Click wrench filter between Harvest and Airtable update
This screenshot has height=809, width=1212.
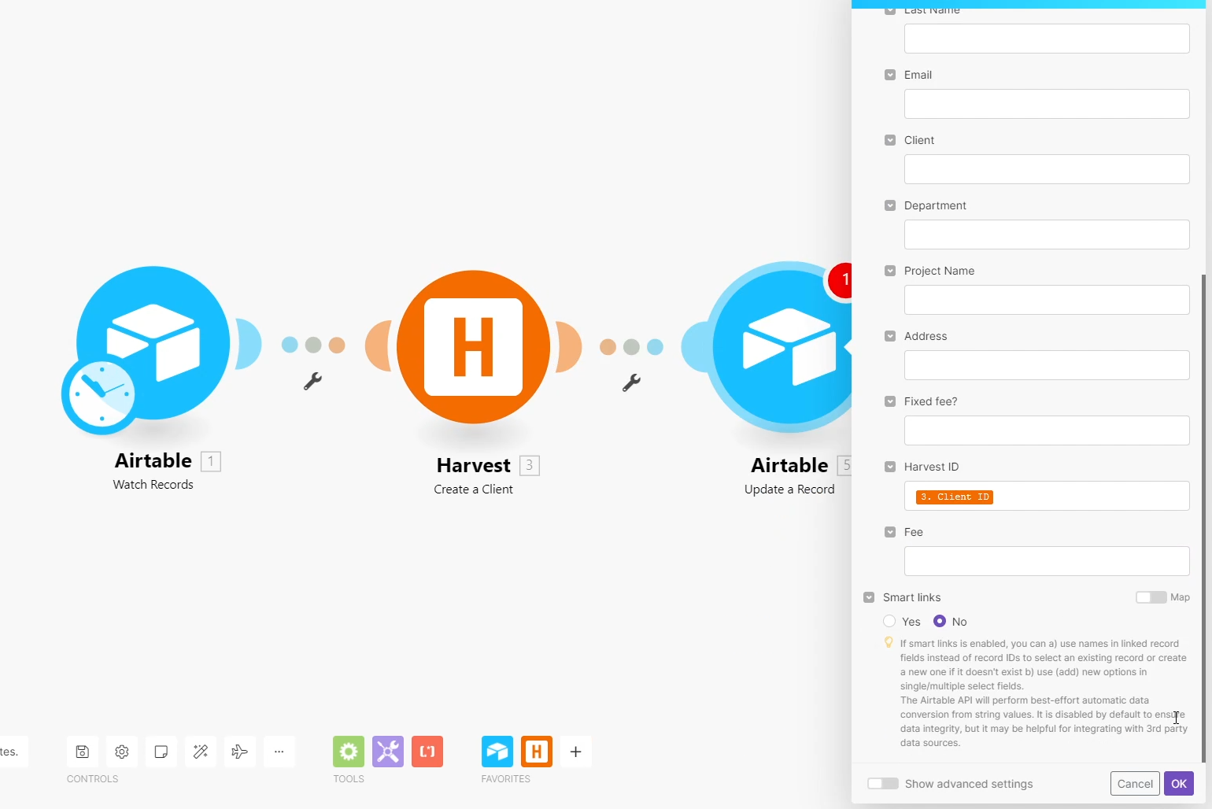tap(631, 383)
